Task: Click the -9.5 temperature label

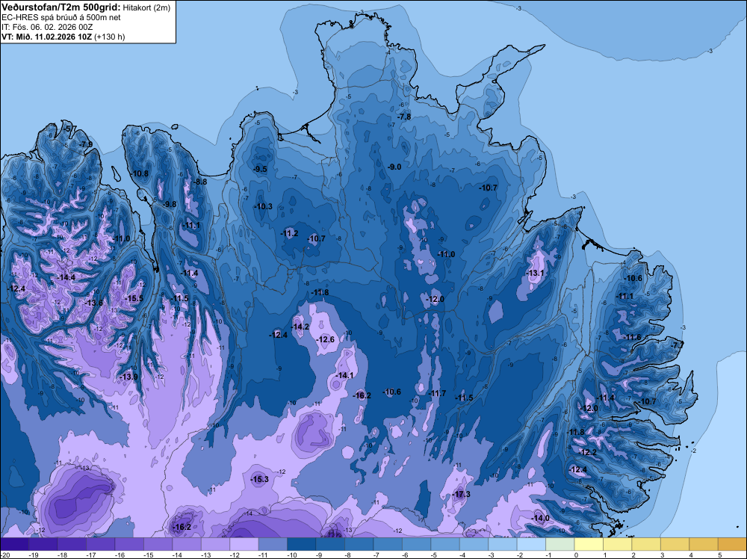Action: point(261,169)
